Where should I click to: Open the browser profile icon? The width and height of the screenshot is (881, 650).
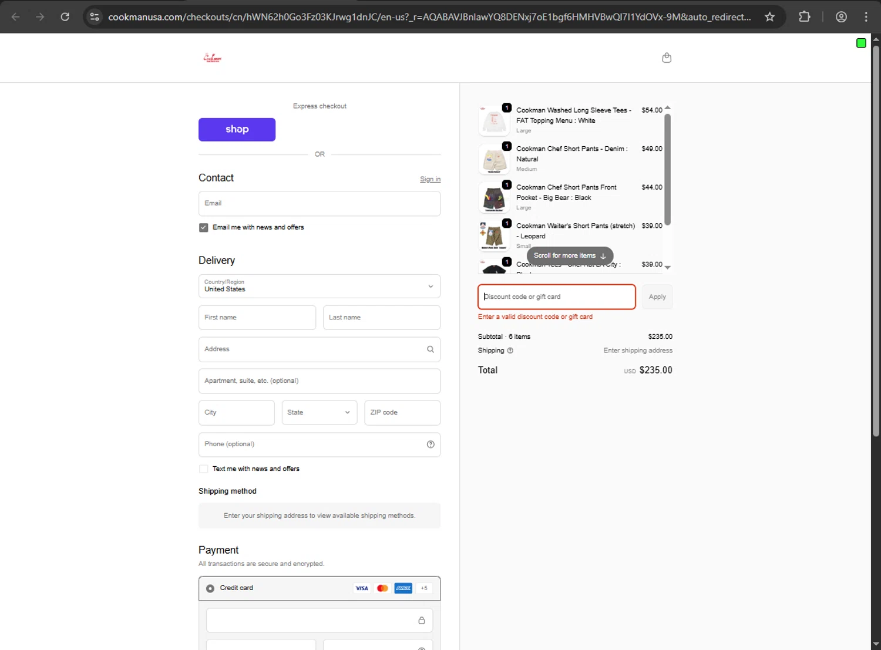point(841,16)
